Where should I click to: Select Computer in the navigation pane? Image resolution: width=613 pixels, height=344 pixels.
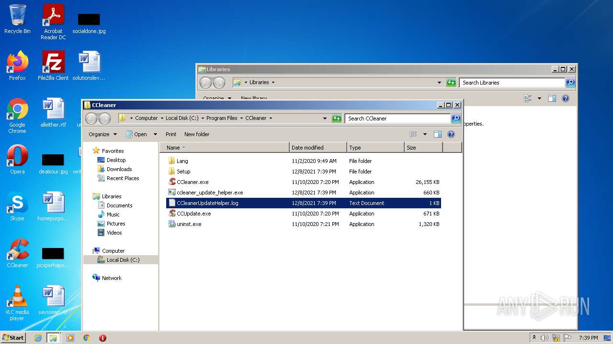[x=113, y=251]
